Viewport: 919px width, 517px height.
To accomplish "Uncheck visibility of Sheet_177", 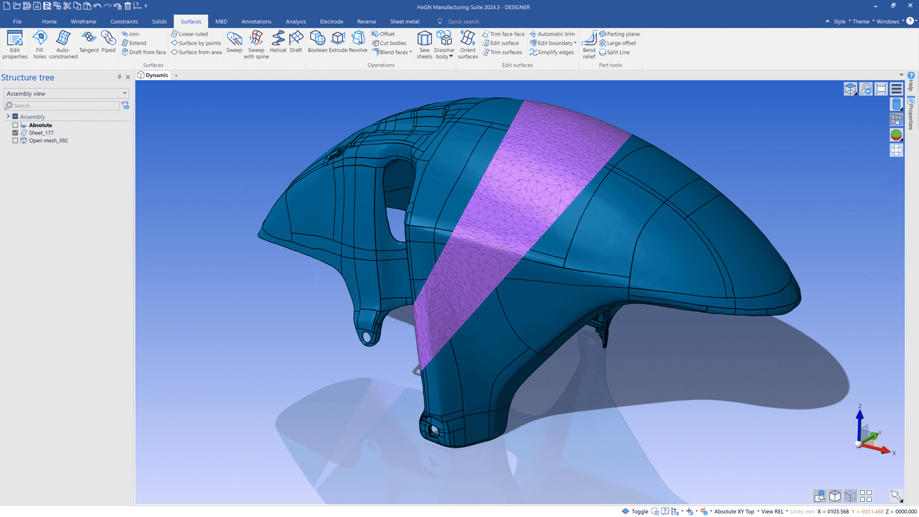I will 15,133.
